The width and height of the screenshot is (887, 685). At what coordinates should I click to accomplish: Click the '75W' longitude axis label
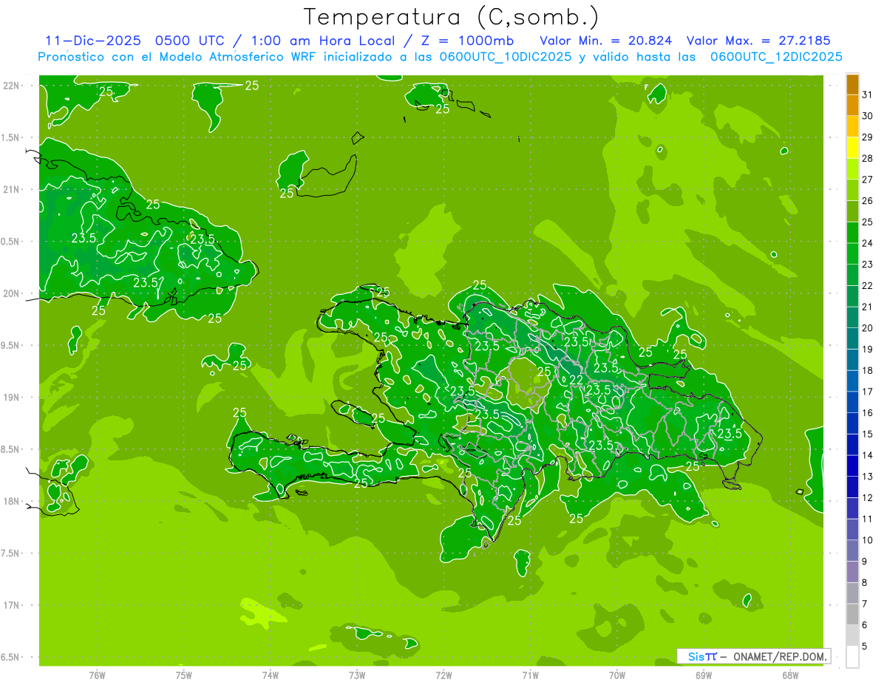184,675
